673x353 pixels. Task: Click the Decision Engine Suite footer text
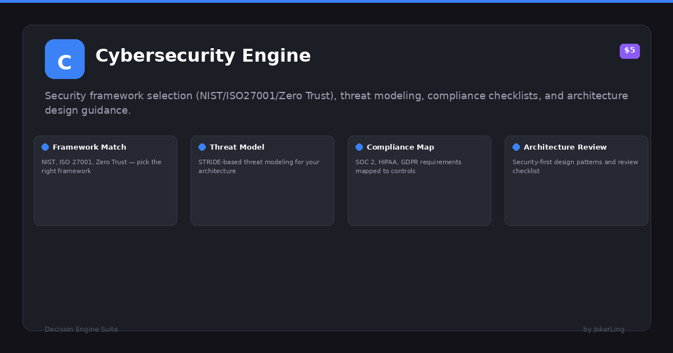click(x=81, y=329)
